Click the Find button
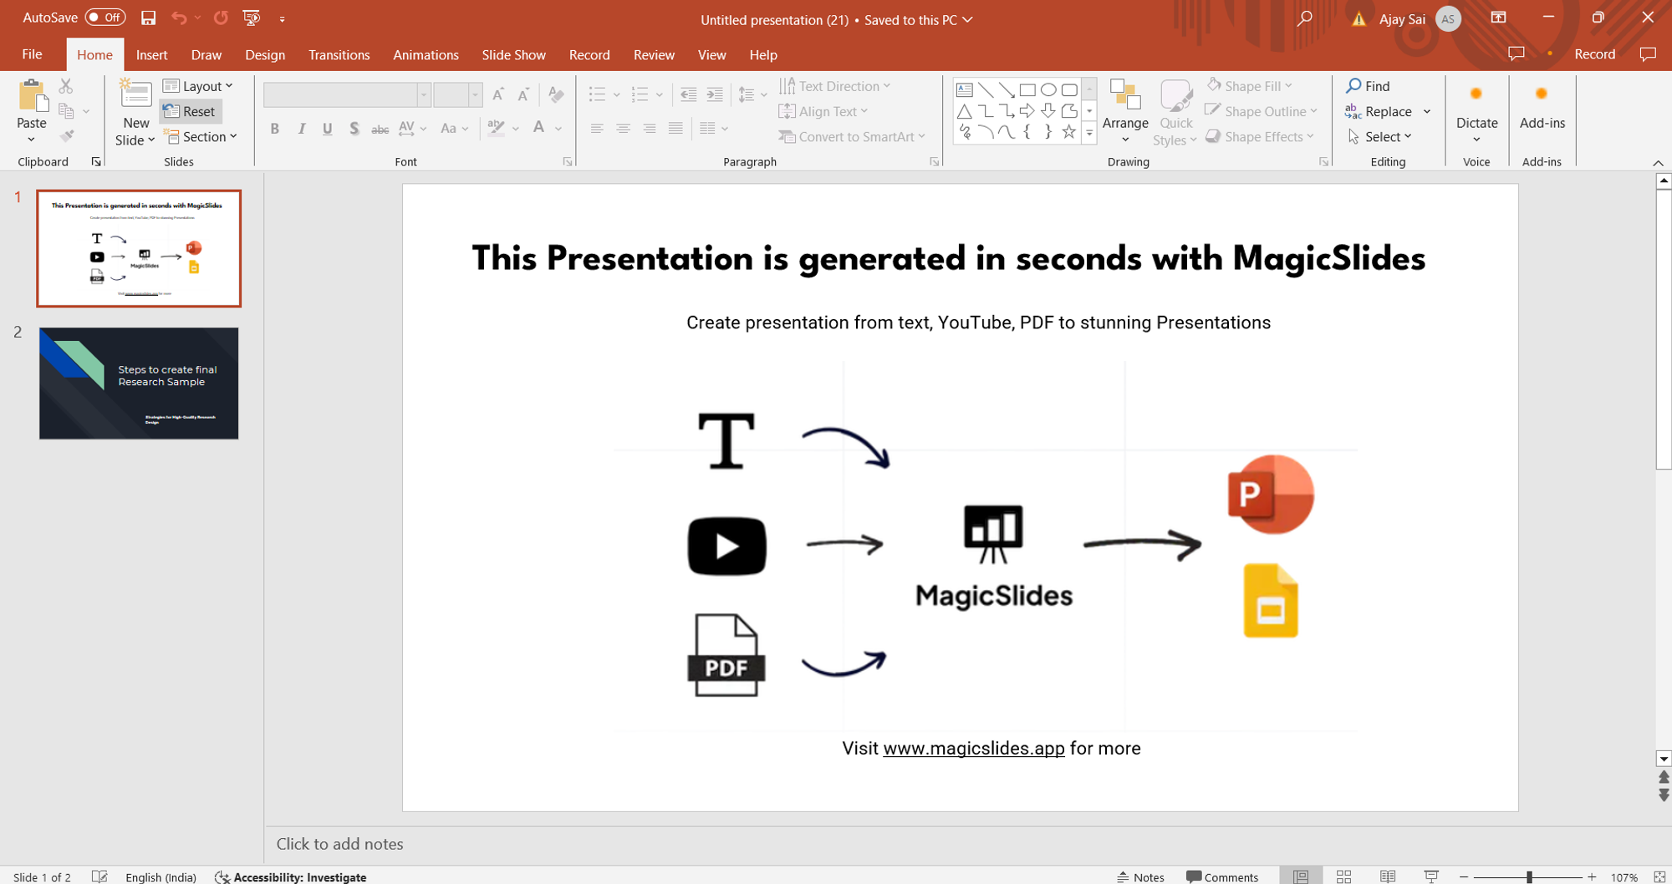The image size is (1672, 884). point(1368,86)
